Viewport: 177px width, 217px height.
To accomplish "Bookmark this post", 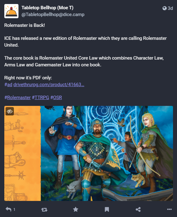I will tap(107, 209).
